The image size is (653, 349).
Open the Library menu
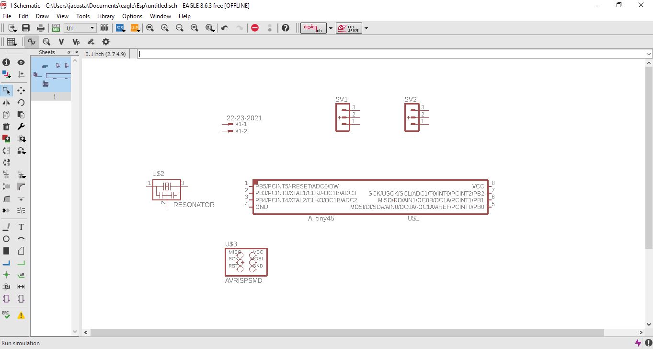click(x=106, y=16)
